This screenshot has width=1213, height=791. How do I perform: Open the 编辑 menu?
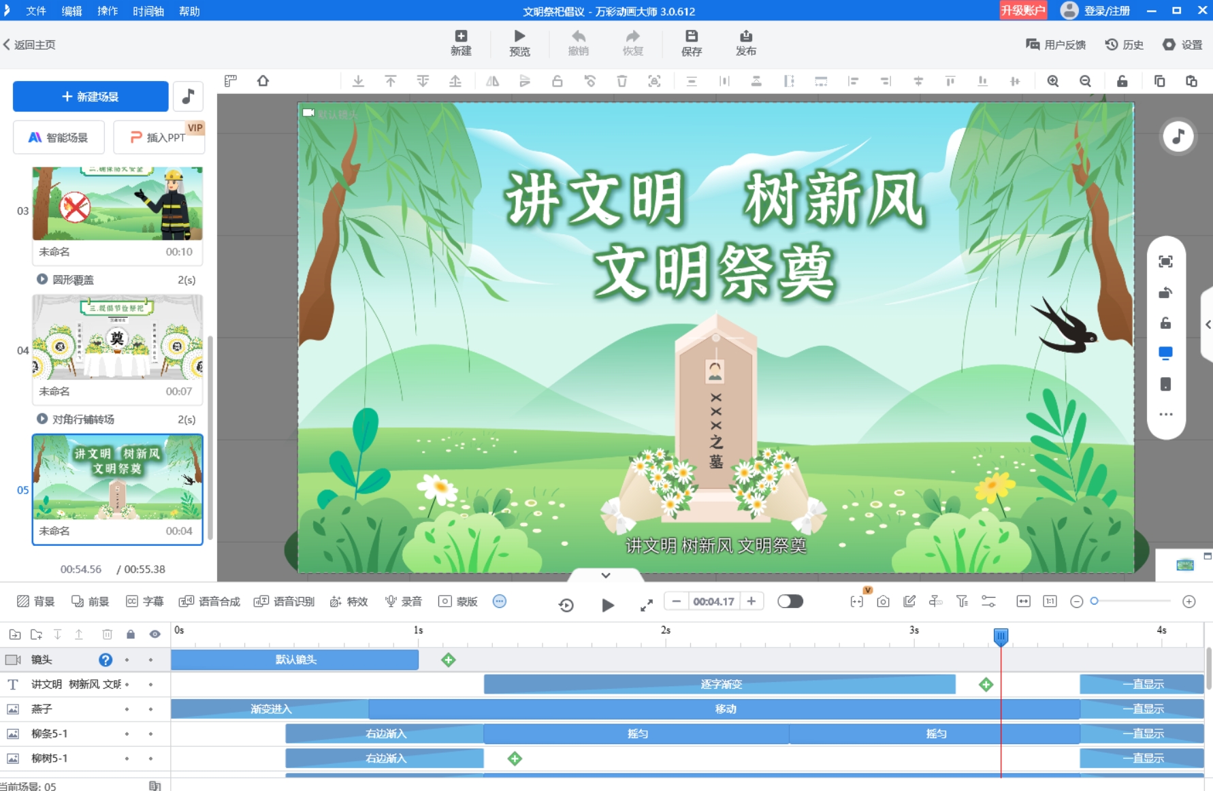tap(72, 11)
